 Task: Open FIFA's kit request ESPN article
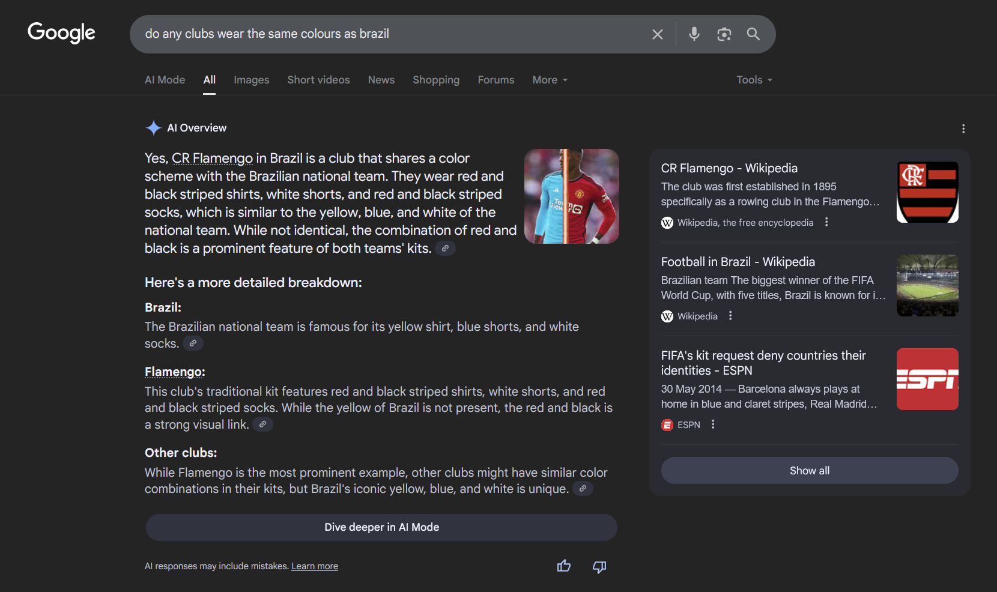(x=763, y=363)
